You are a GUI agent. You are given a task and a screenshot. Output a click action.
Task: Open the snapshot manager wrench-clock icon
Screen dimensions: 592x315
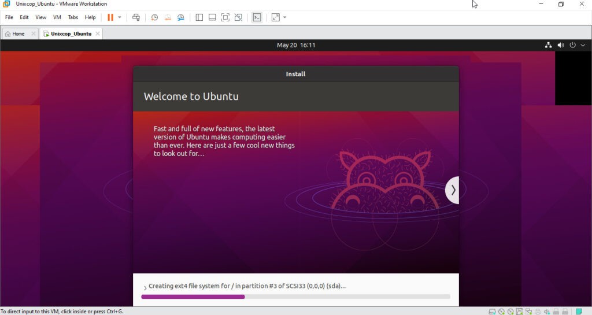181,17
